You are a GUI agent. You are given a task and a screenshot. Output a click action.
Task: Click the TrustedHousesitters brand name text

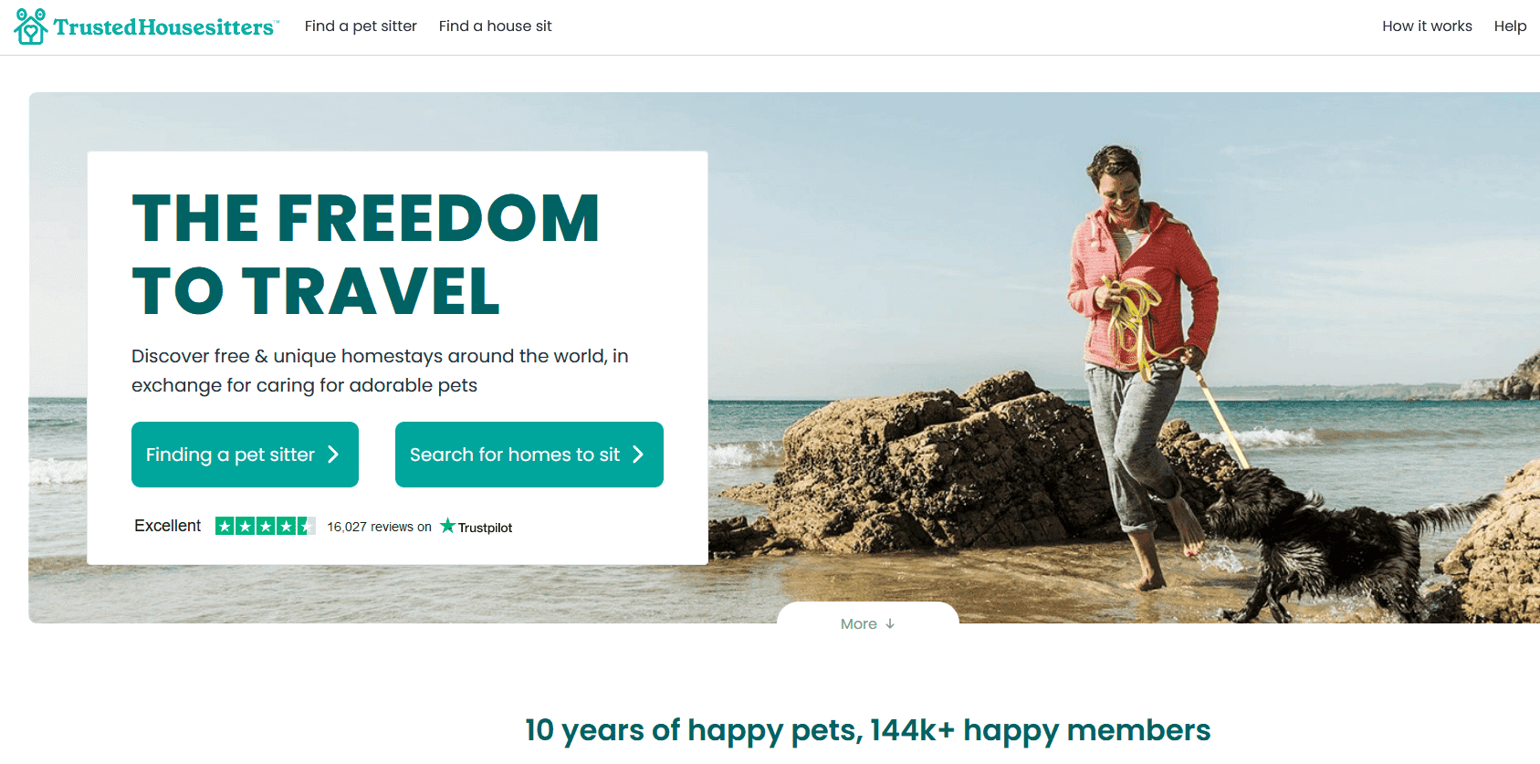pyautogui.click(x=165, y=27)
